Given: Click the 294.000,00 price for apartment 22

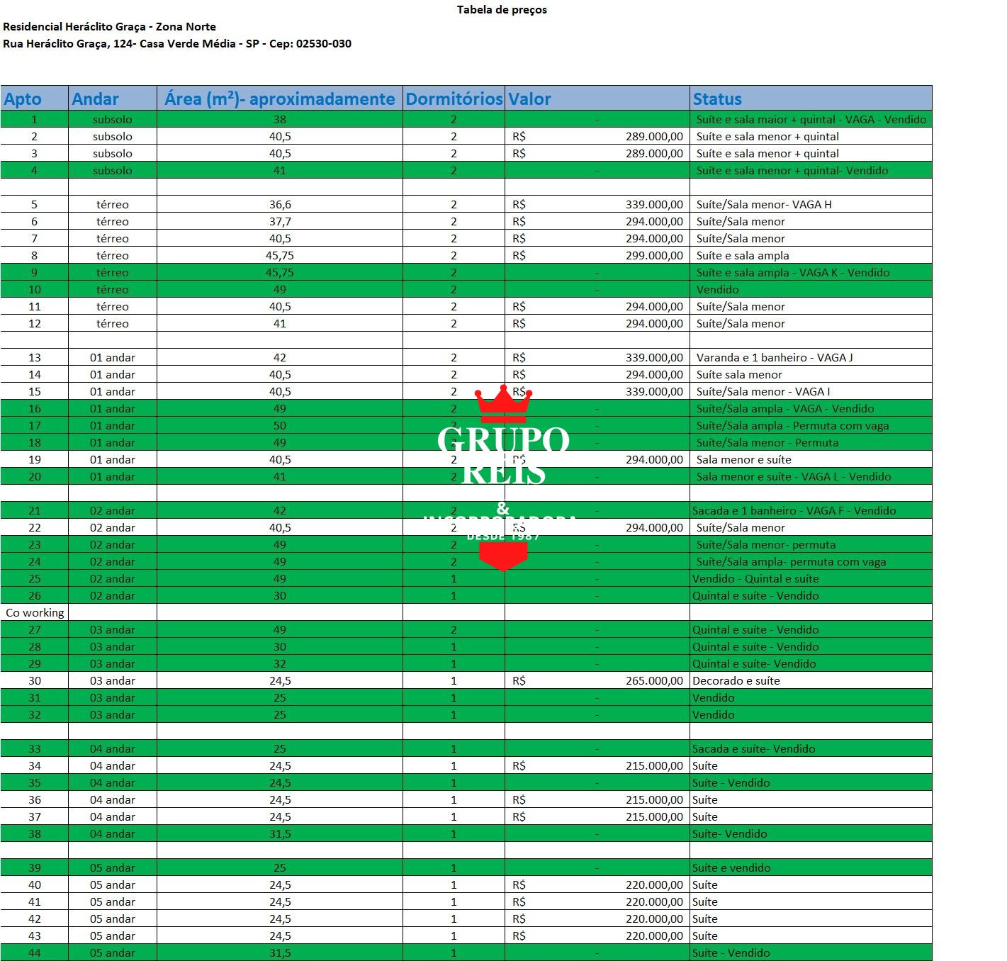Looking at the screenshot, I should pos(654,528).
